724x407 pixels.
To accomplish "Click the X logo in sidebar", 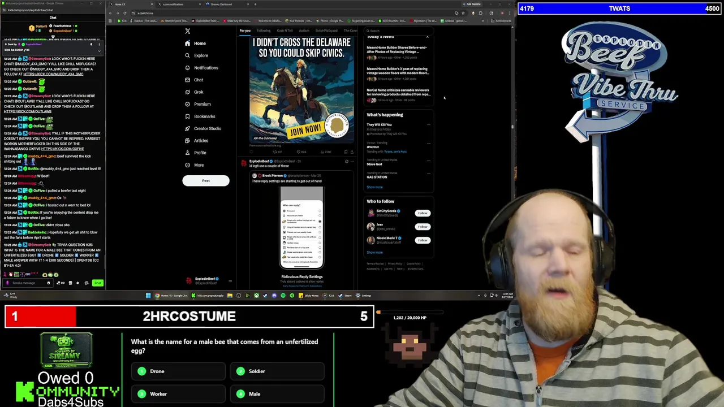I will click(188, 31).
